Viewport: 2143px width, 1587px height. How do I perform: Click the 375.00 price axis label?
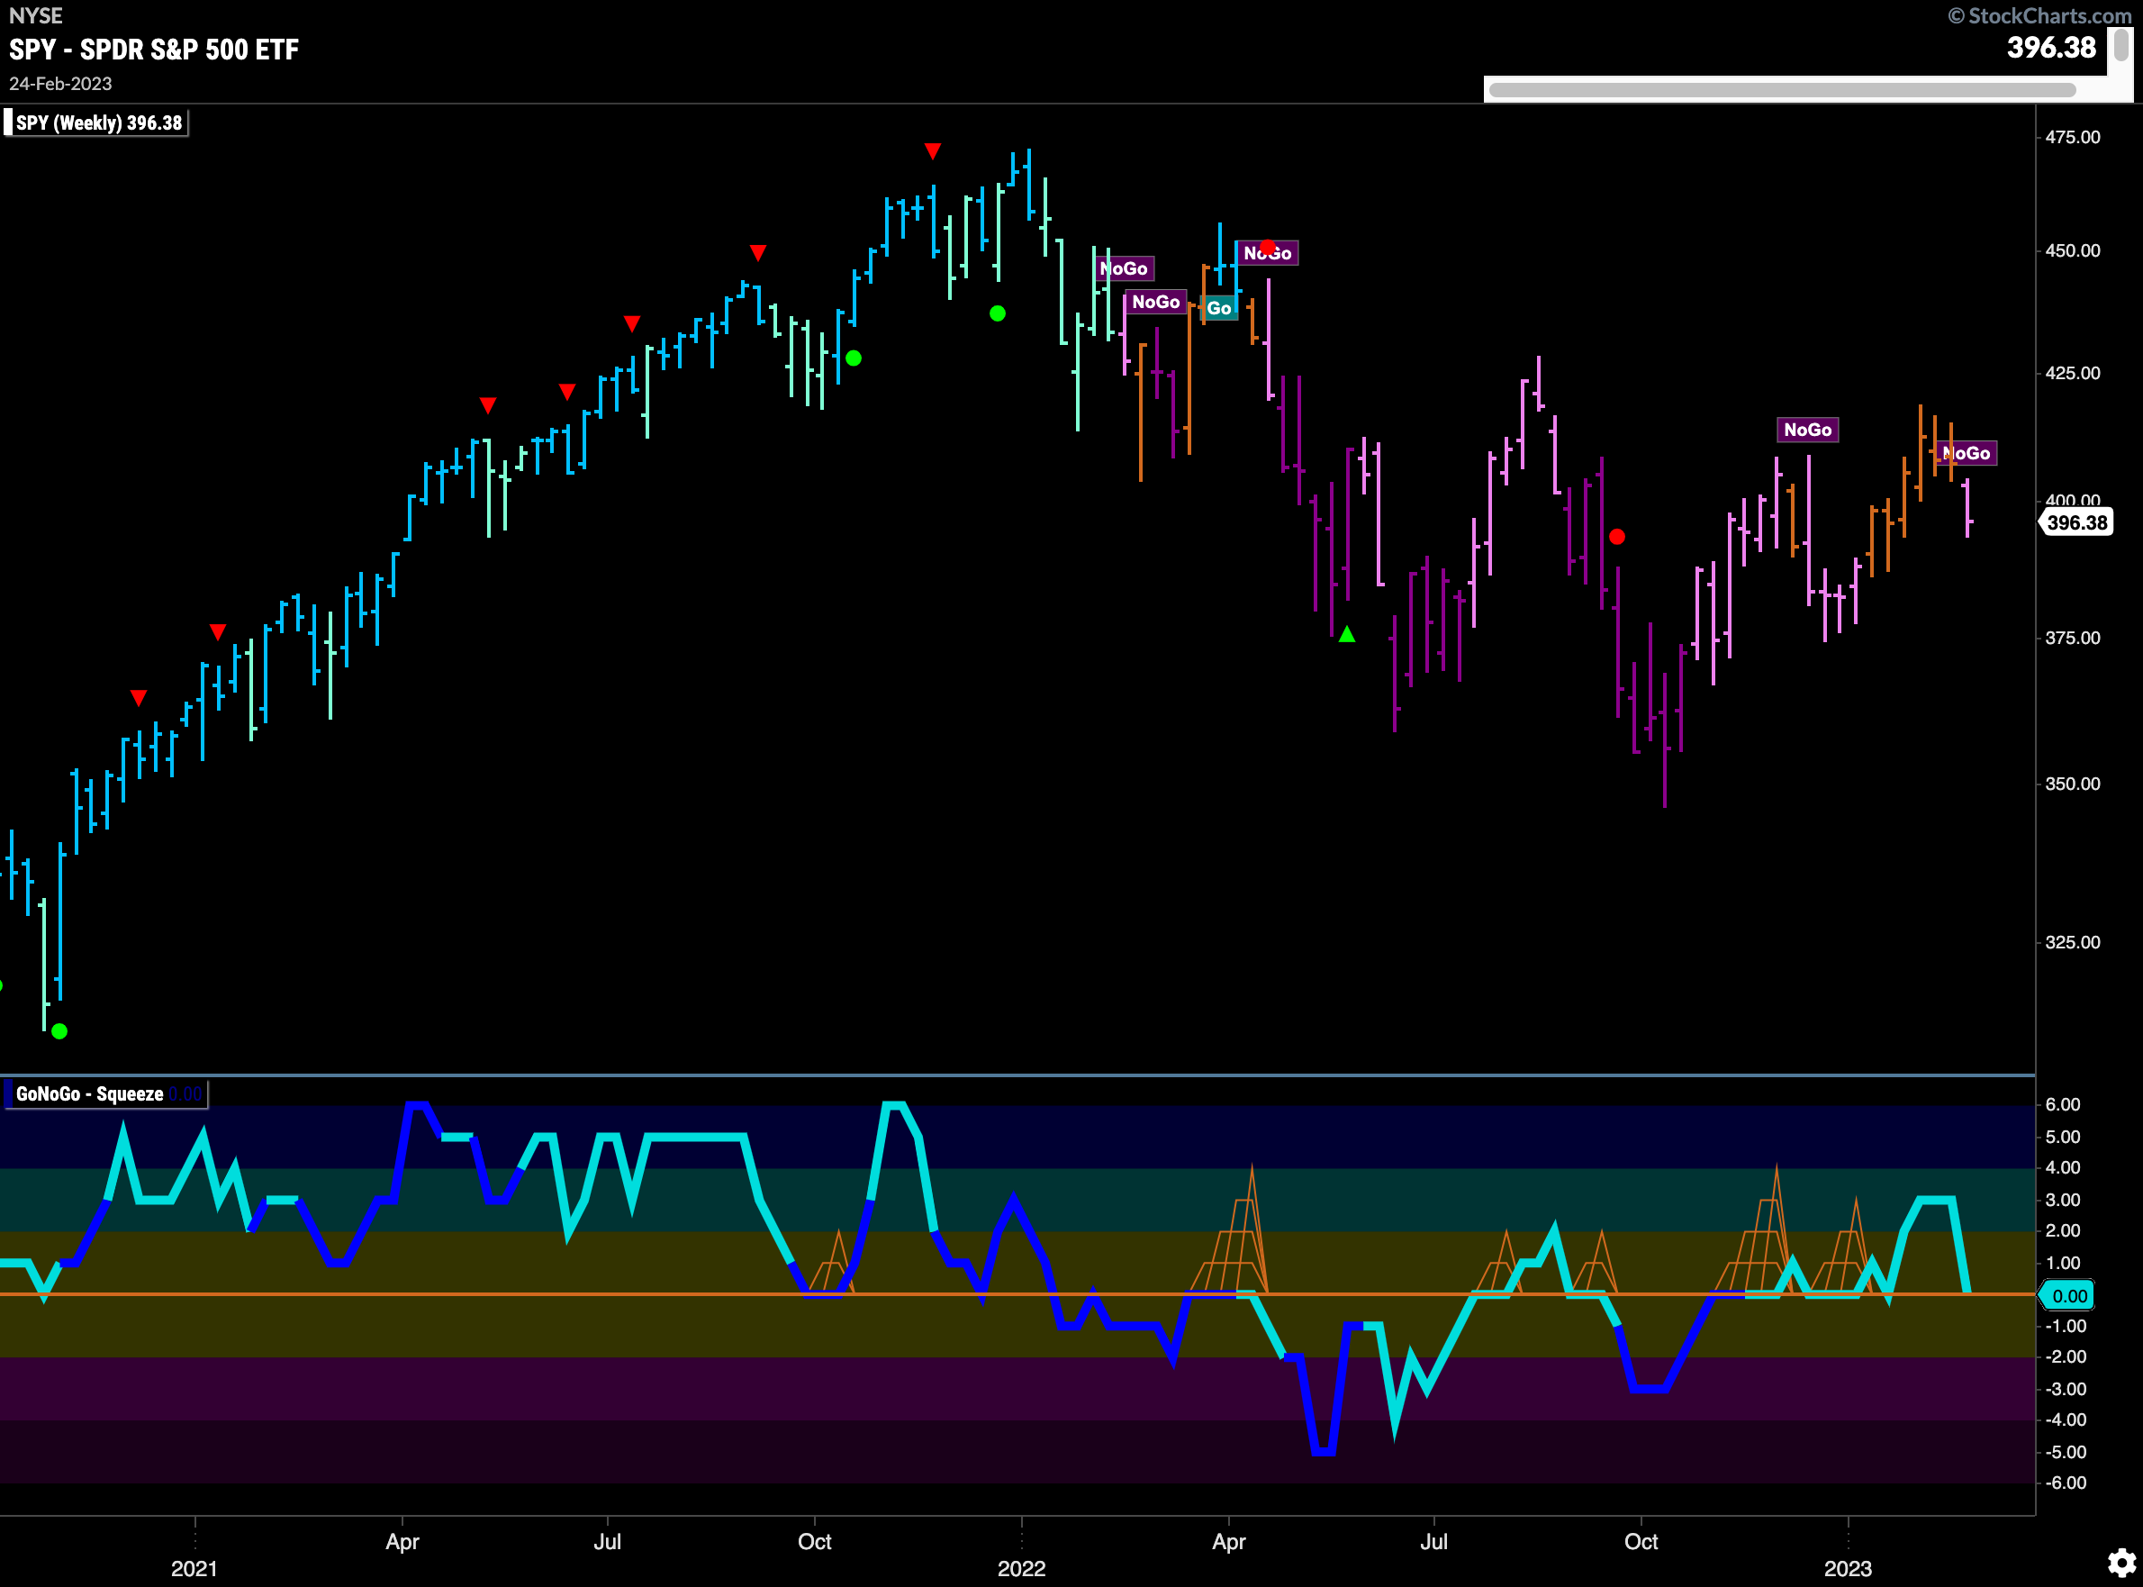pyautogui.click(x=2072, y=638)
